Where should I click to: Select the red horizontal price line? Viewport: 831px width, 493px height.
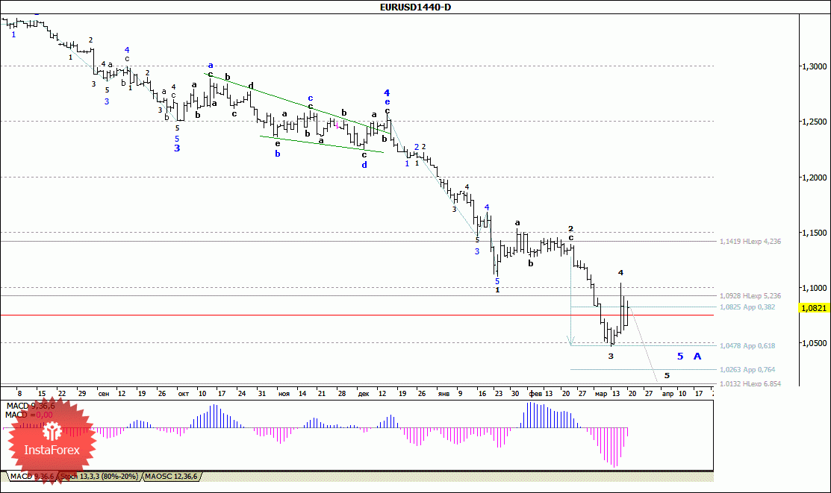coord(357,315)
